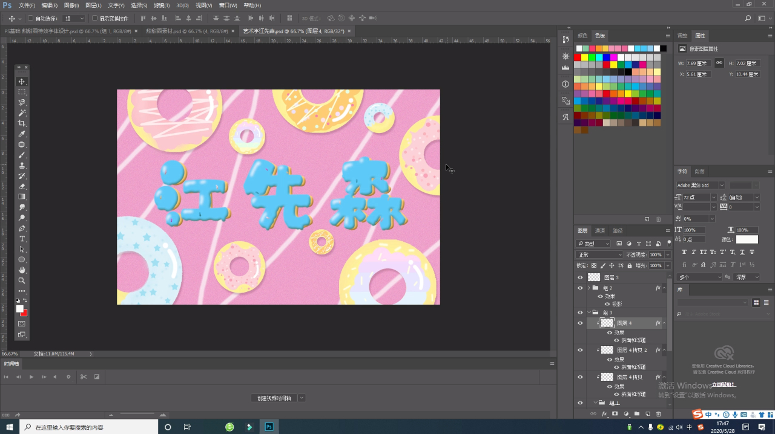Select the Magic Wand tool
Screen dimensions: 775x434
(22, 113)
